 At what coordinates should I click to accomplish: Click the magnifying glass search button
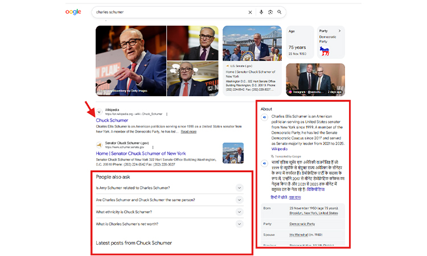(280, 12)
